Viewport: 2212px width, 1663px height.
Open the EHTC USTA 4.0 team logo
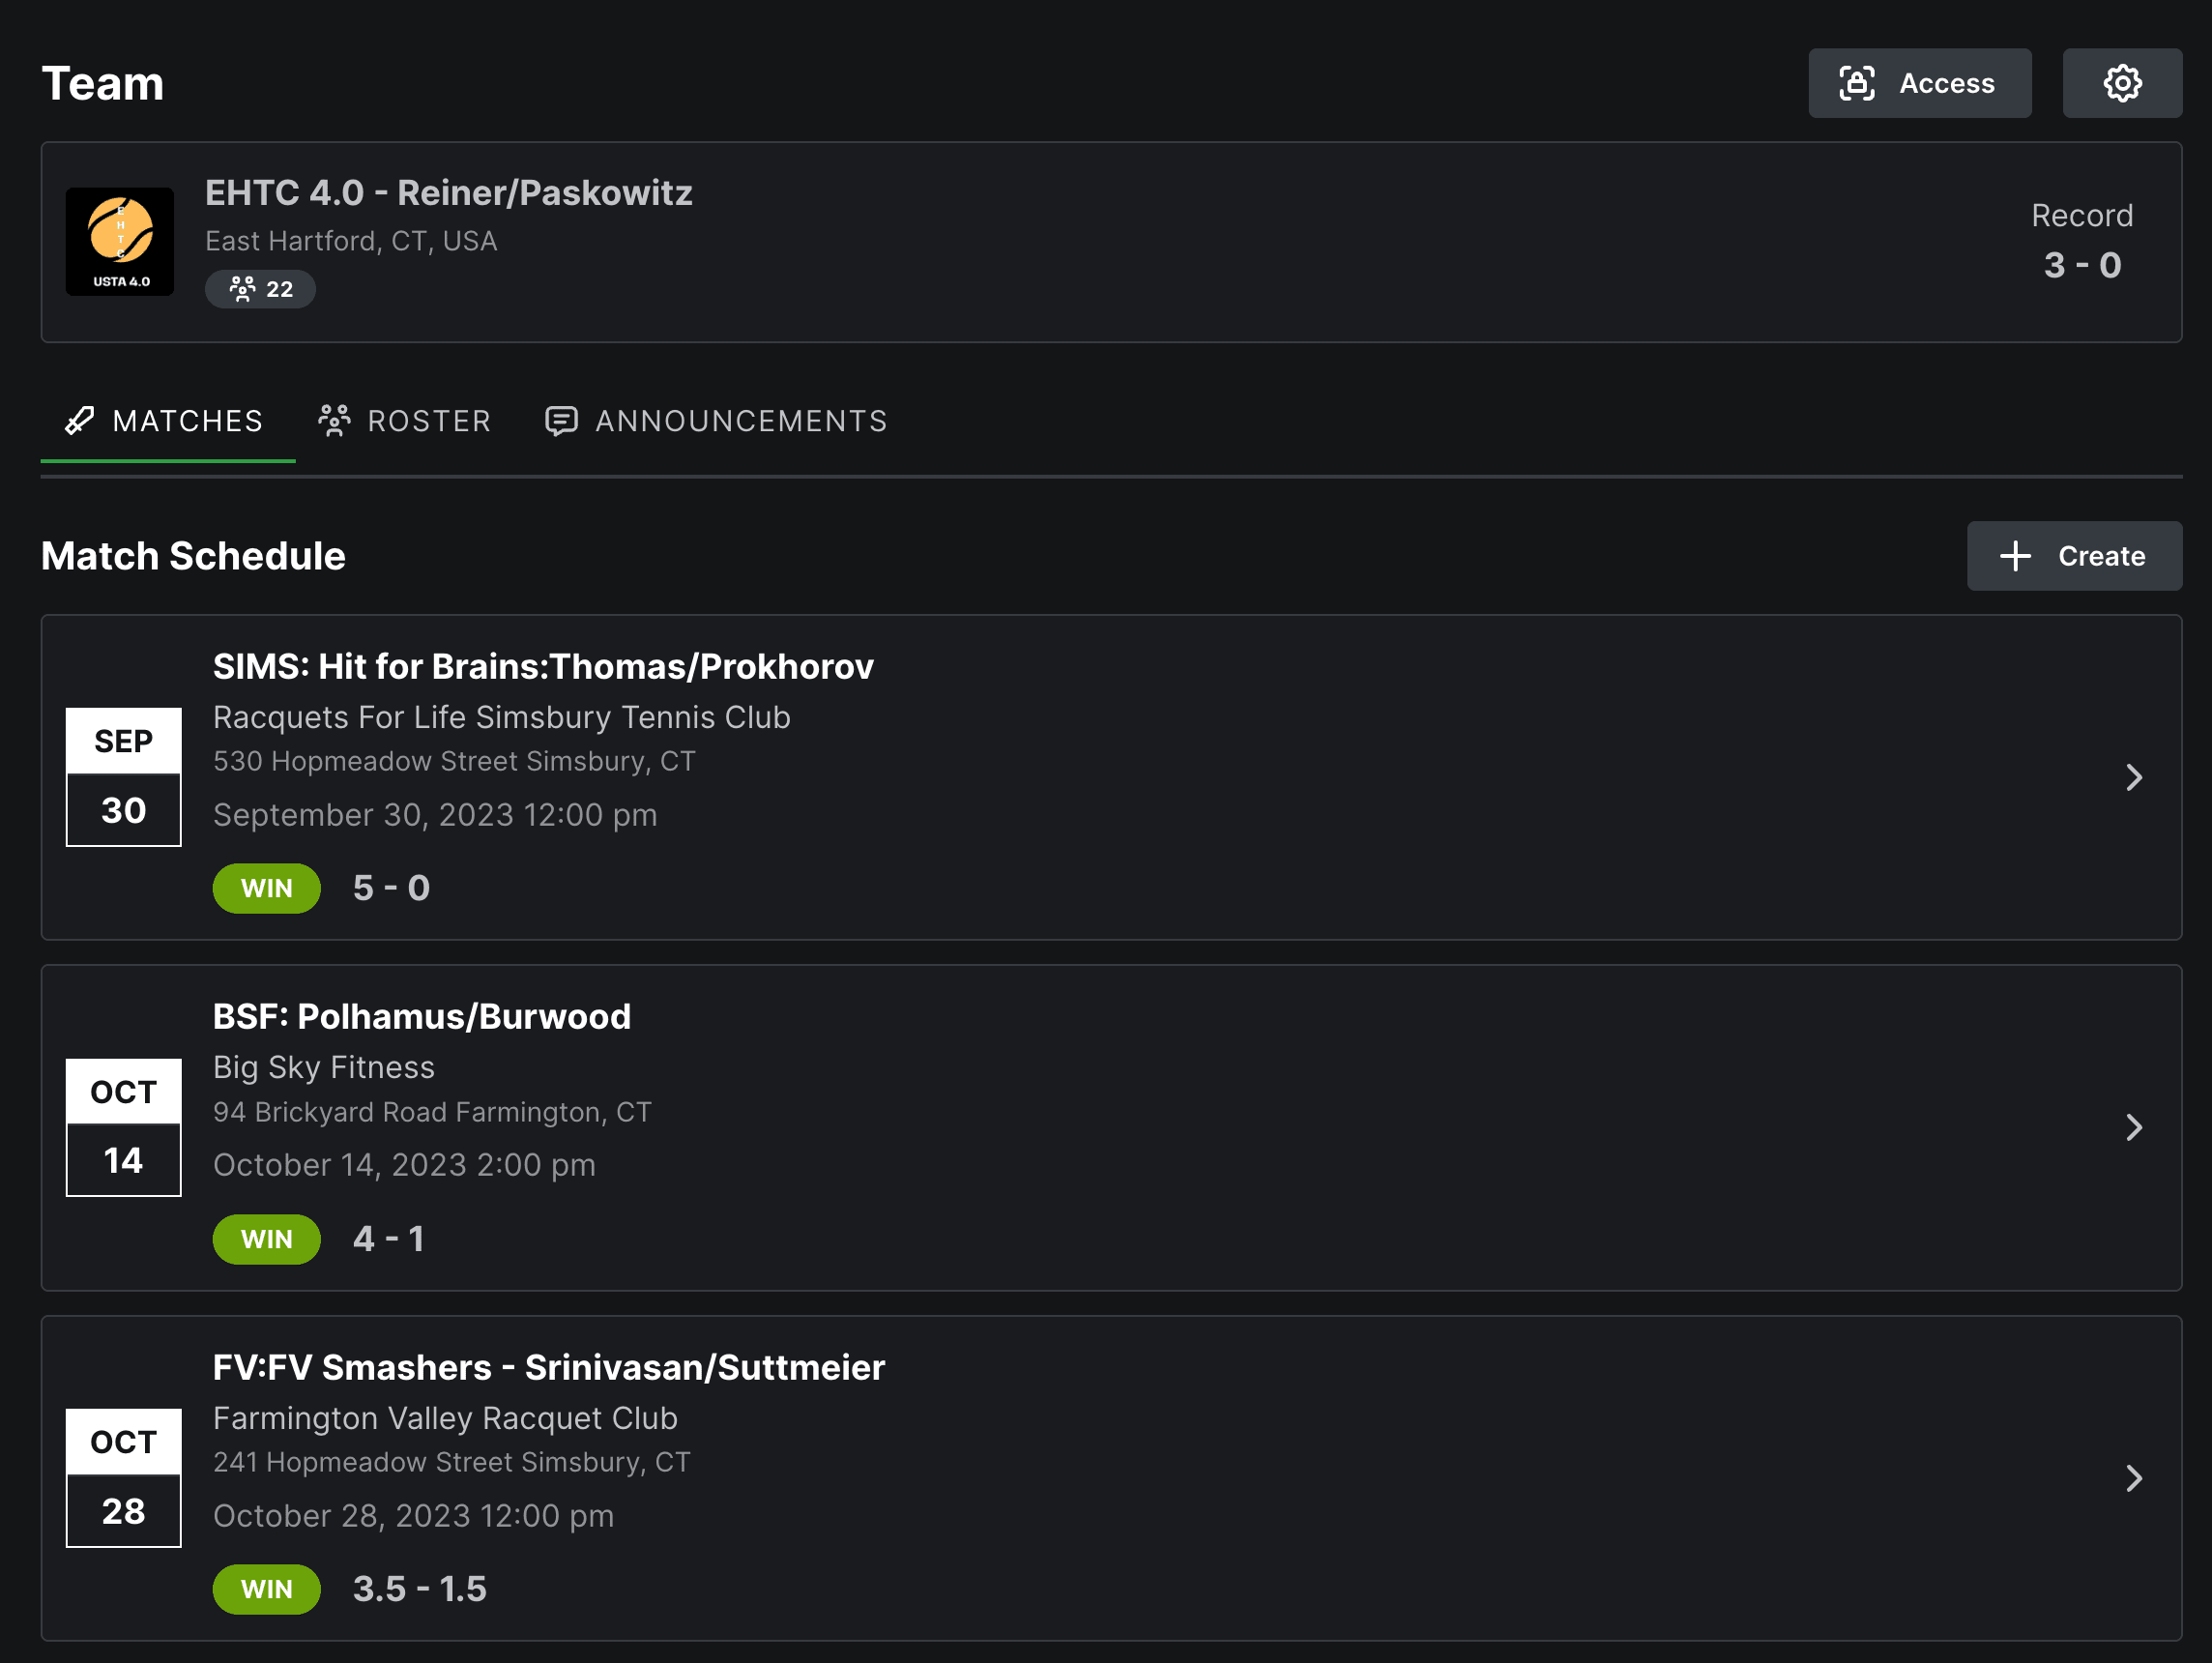pos(120,241)
